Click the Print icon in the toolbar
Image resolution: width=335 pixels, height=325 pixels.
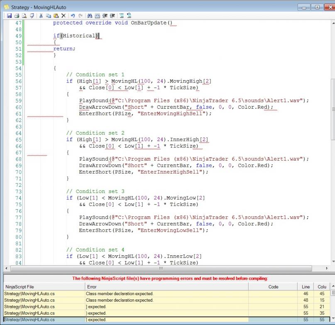coord(16,15)
